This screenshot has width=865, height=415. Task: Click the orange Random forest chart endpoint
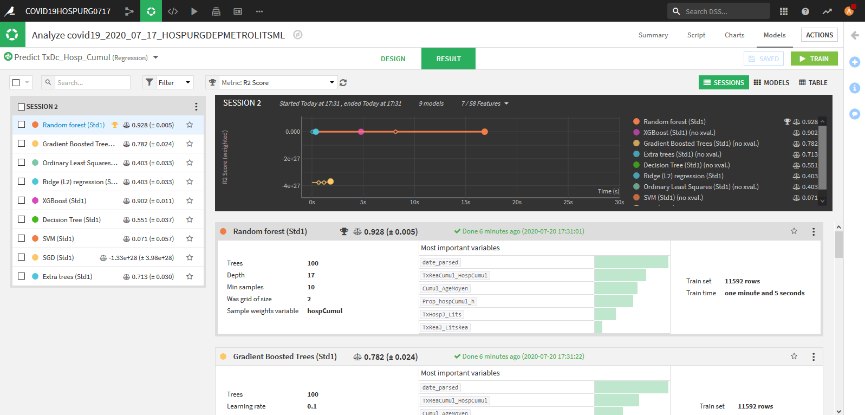pos(485,132)
